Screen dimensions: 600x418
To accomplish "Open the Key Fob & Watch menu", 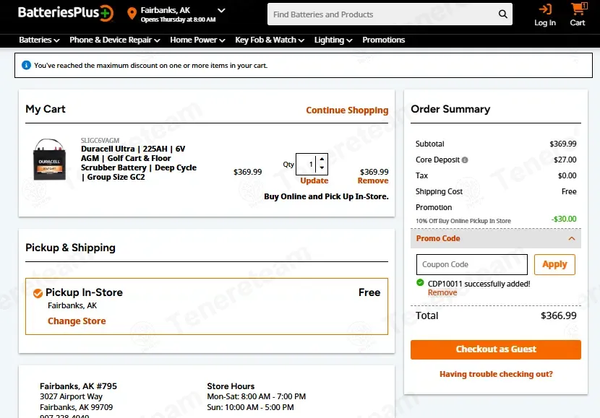I will pyautogui.click(x=270, y=40).
